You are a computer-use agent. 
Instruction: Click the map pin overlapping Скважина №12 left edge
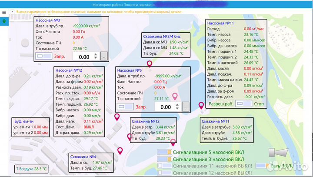click(x=130, y=137)
